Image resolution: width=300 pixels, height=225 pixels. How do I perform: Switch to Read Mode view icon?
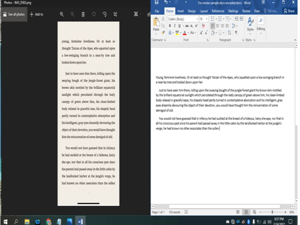pos(238,212)
